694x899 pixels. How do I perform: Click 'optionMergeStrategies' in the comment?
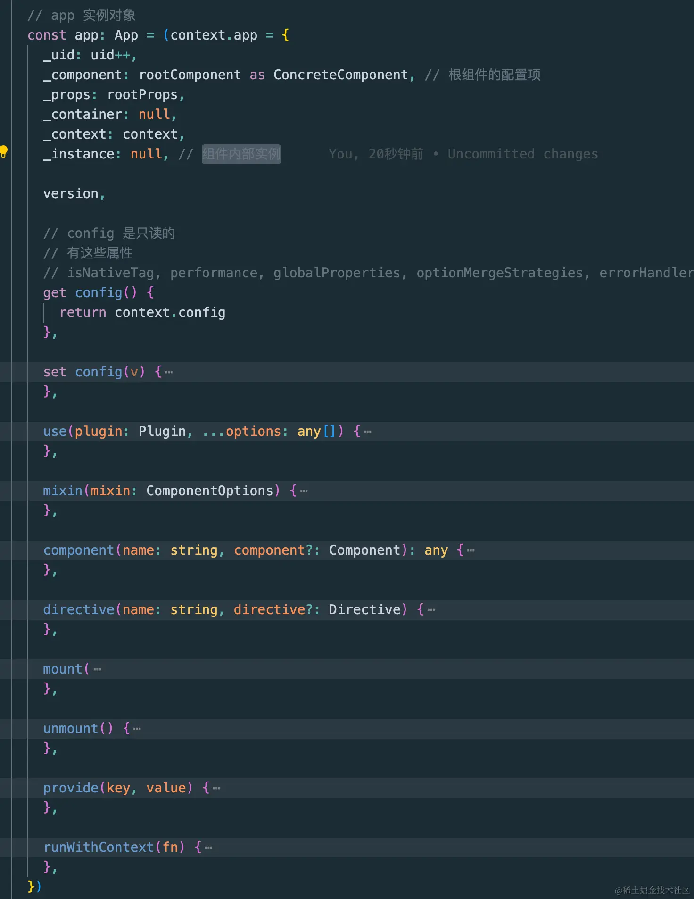[x=499, y=273]
